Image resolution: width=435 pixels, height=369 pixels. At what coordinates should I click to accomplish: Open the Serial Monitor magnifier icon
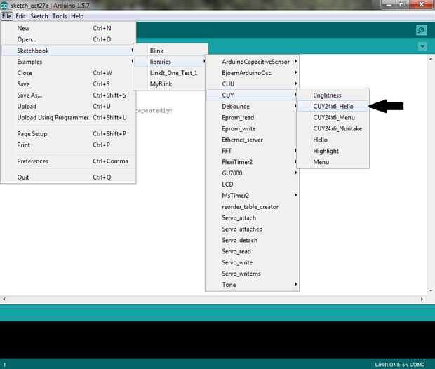[x=421, y=30]
